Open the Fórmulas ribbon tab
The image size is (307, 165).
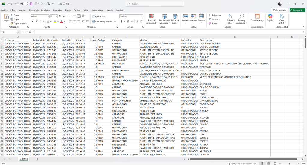[57, 10]
